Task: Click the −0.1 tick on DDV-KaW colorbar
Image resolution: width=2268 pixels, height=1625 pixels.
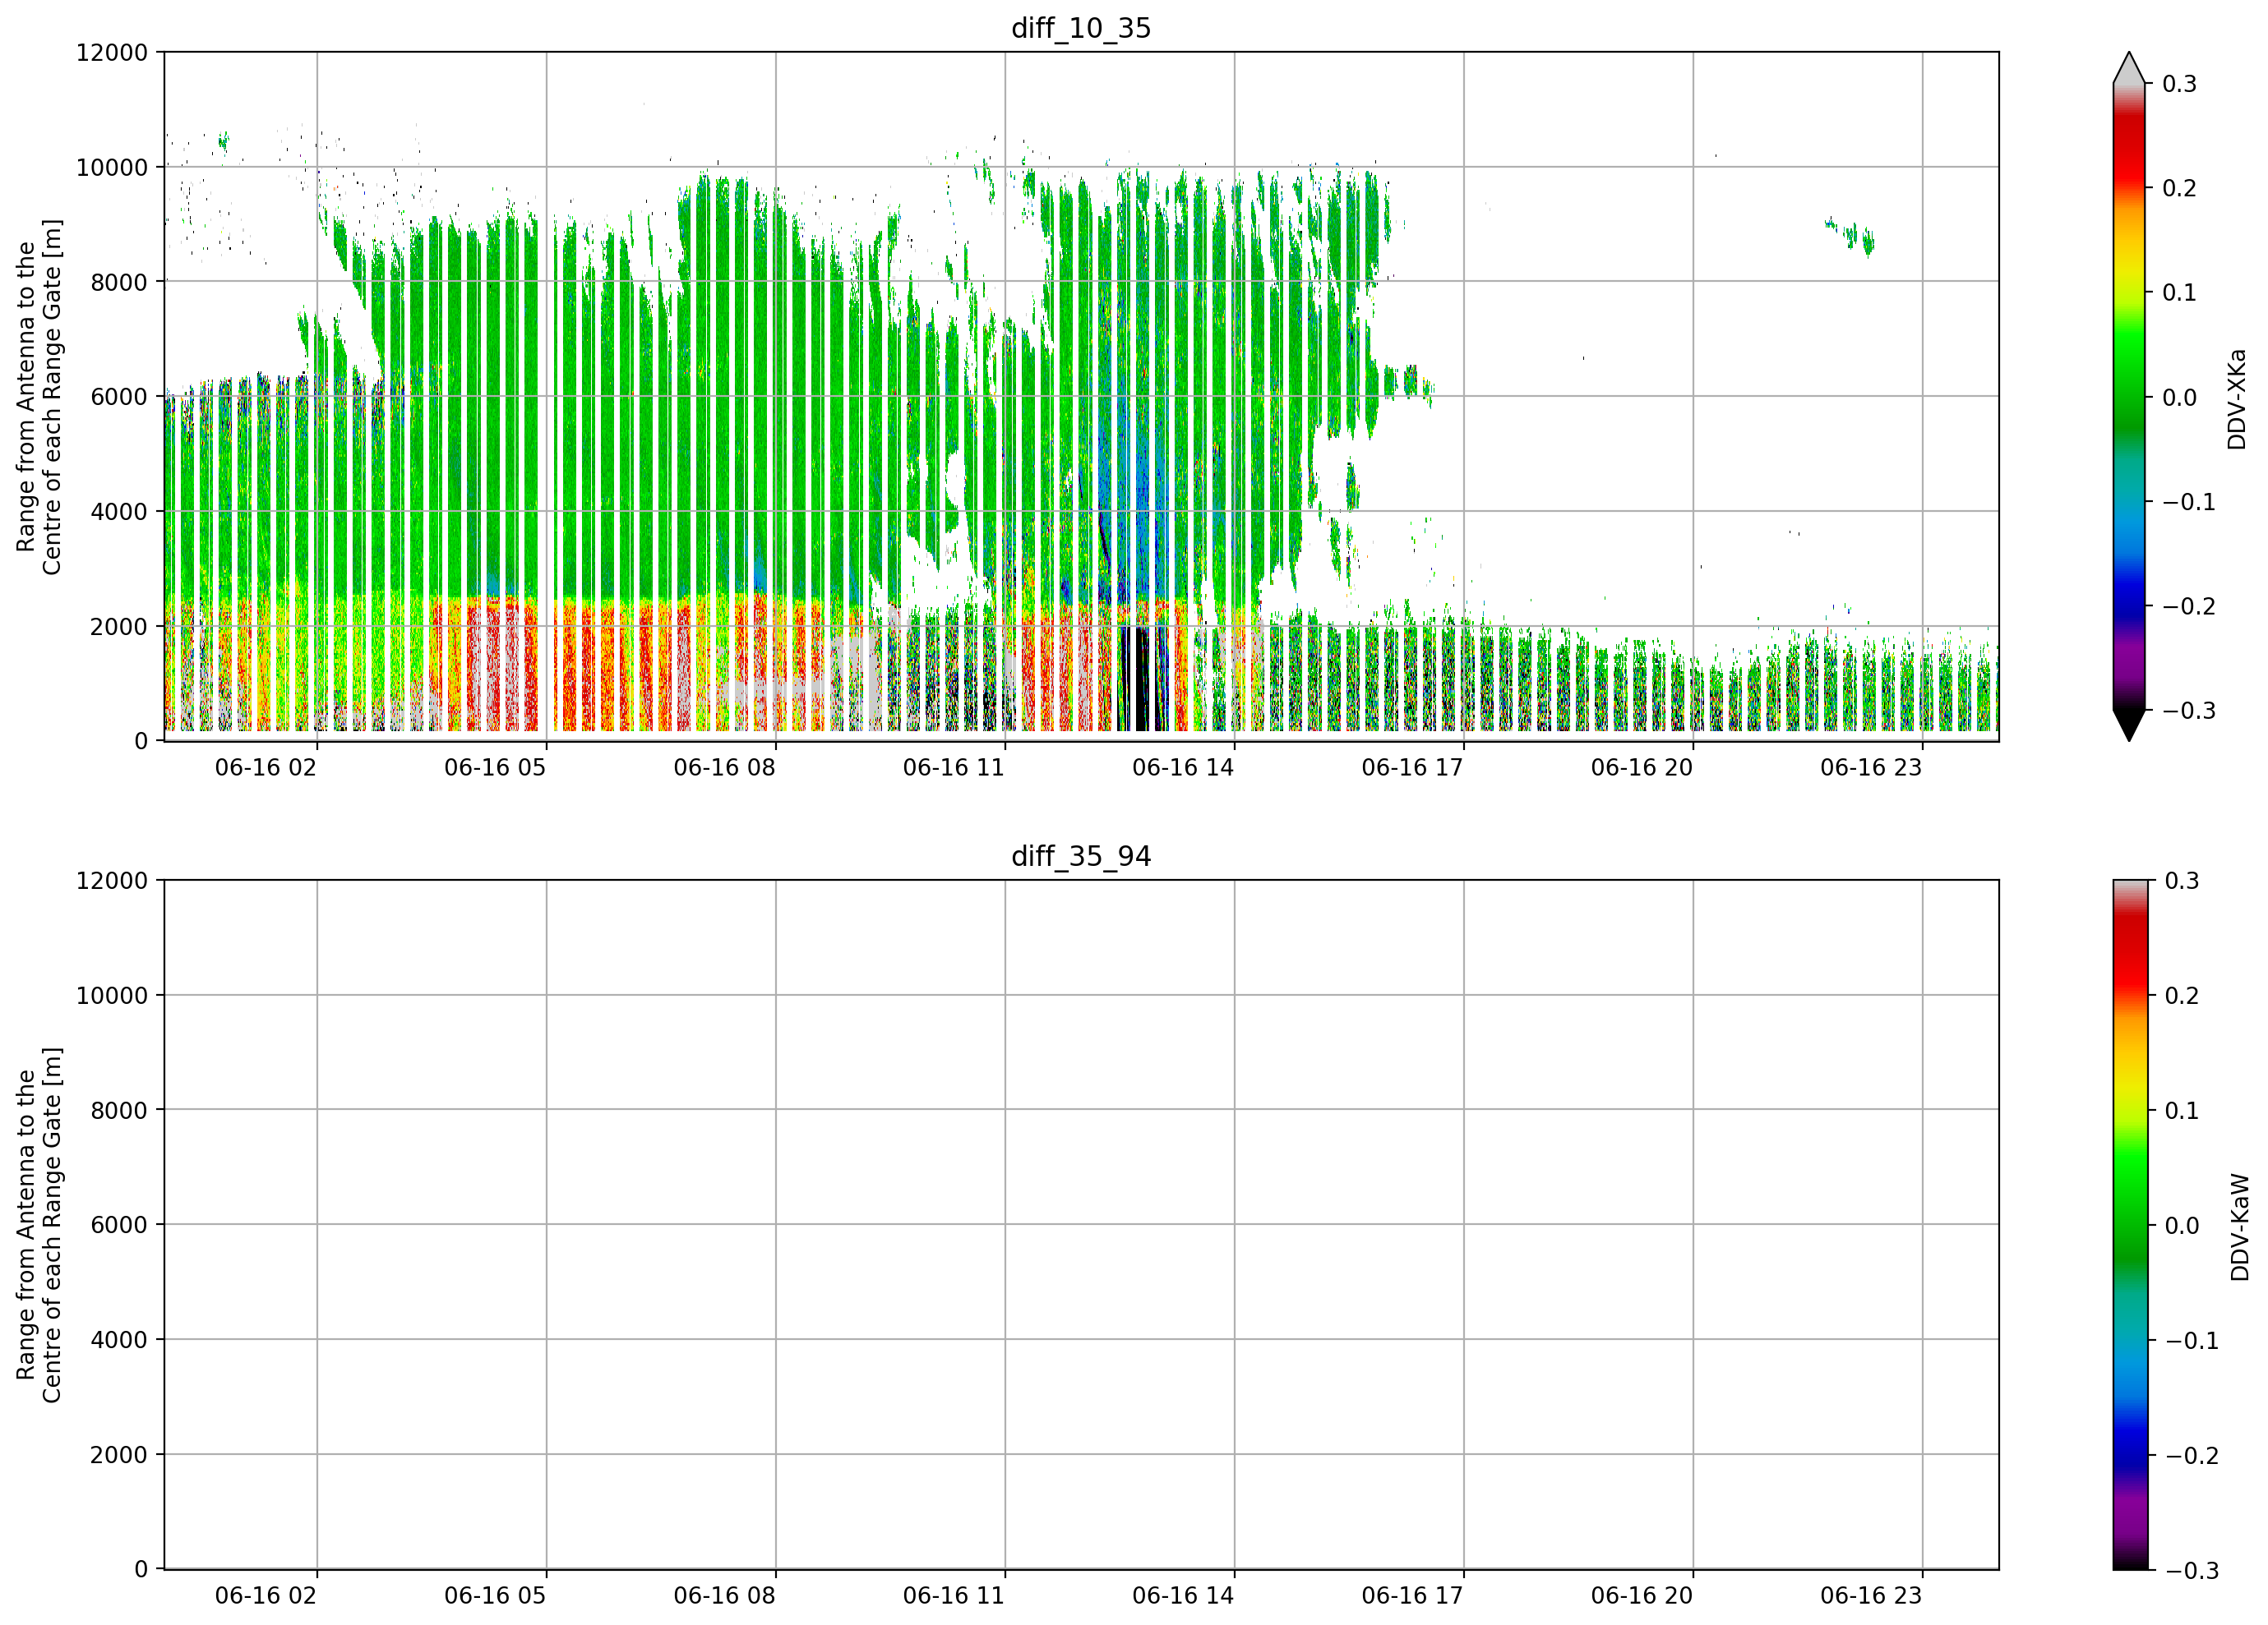Action: (x=2191, y=1340)
